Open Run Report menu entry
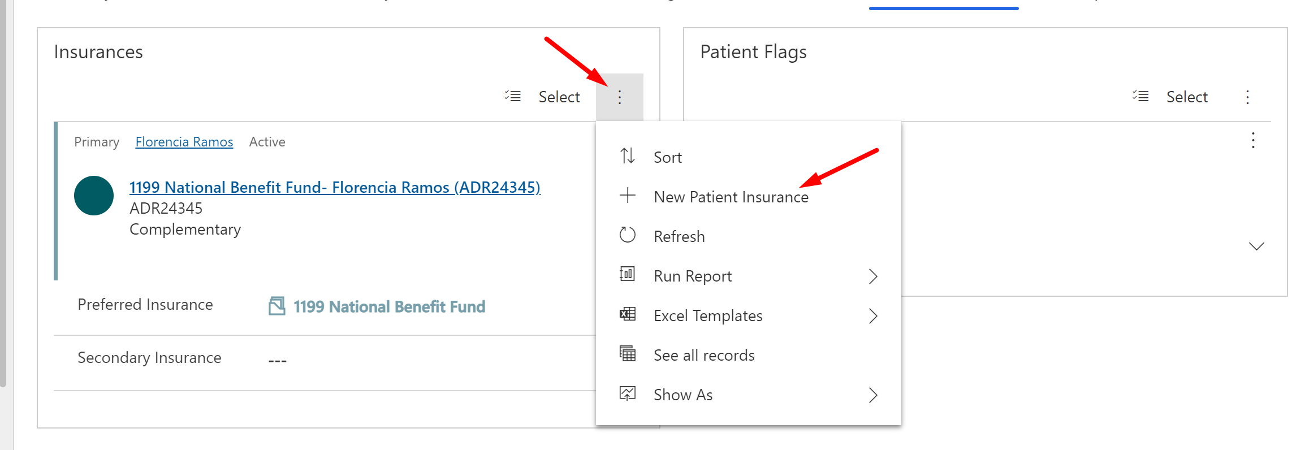This screenshot has width=1305, height=450. (x=748, y=276)
